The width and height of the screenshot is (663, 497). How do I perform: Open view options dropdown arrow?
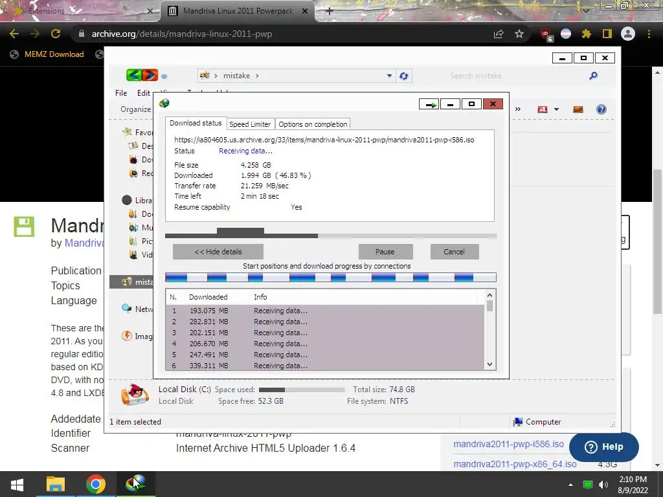[x=556, y=109]
